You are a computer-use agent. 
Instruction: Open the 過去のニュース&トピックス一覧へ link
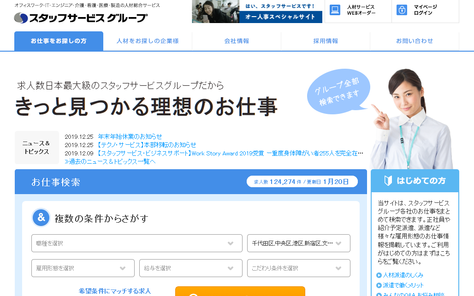point(110,161)
